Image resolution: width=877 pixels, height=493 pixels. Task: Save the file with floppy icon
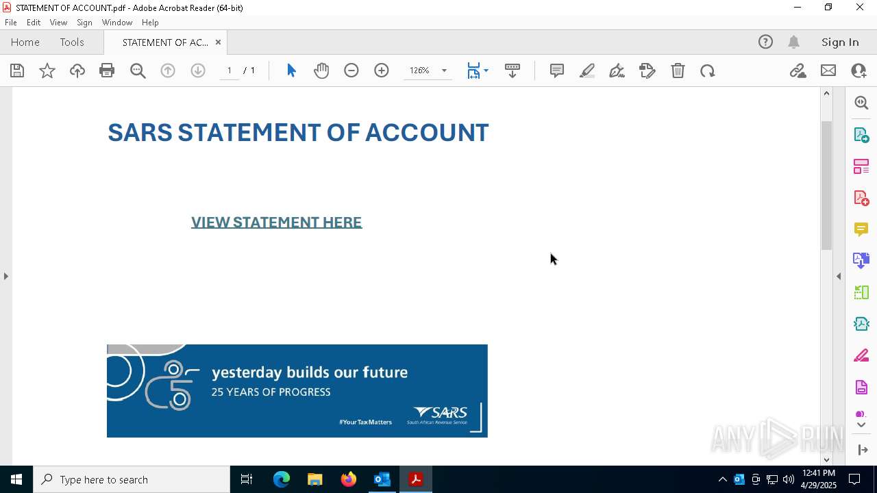17,71
